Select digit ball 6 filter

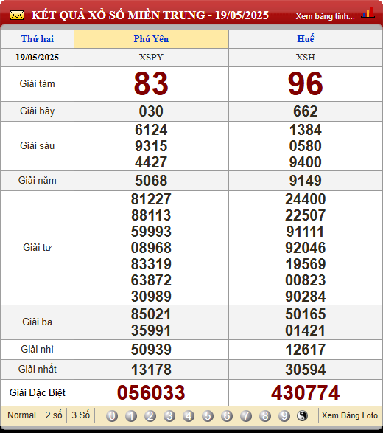click(227, 416)
